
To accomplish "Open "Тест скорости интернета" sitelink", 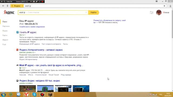I will (51, 44).
